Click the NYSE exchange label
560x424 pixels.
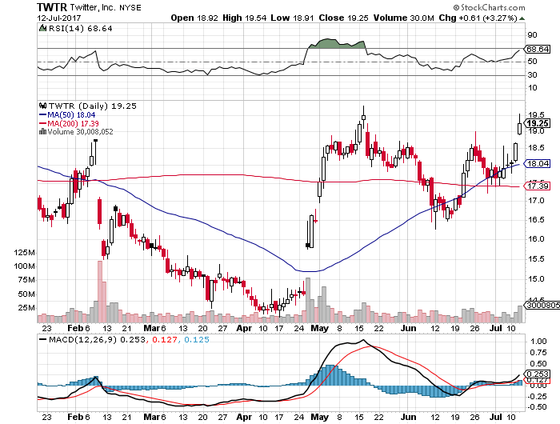130,7
